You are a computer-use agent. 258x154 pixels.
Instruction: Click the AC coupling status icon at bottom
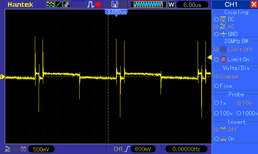tap(8, 149)
